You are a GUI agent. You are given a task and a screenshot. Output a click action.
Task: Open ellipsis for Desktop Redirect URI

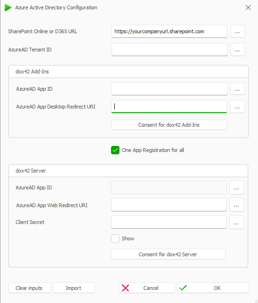[237, 107]
